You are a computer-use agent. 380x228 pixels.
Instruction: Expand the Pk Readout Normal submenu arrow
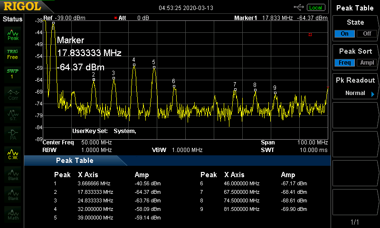[373, 94]
